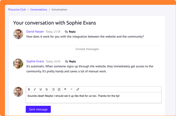Click the 'Conversation' breadcrumb text
The width and height of the screenshot is (176, 116).
pos(59,10)
